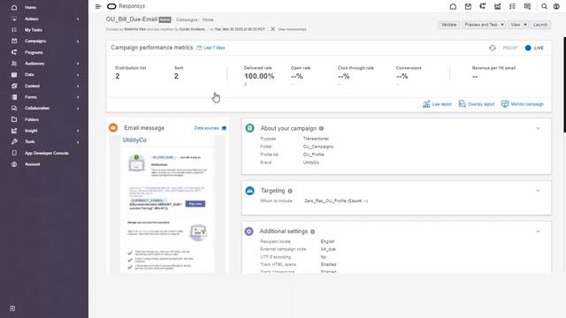Click the Data sources link

206,128
